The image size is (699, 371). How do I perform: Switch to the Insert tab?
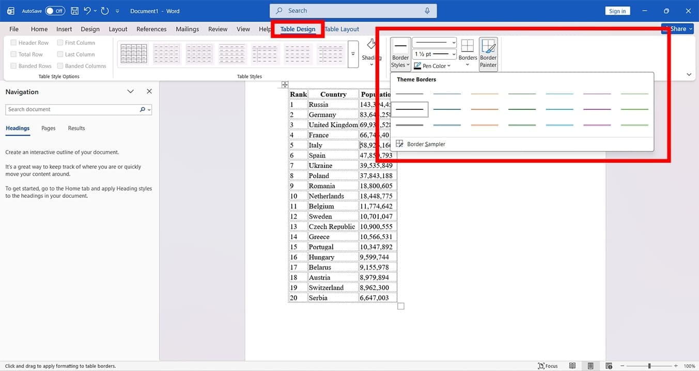click(x=64, y=29)
